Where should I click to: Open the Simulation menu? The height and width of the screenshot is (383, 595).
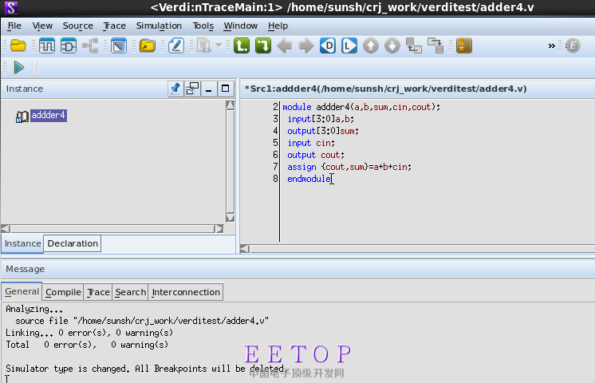point(159,26)
